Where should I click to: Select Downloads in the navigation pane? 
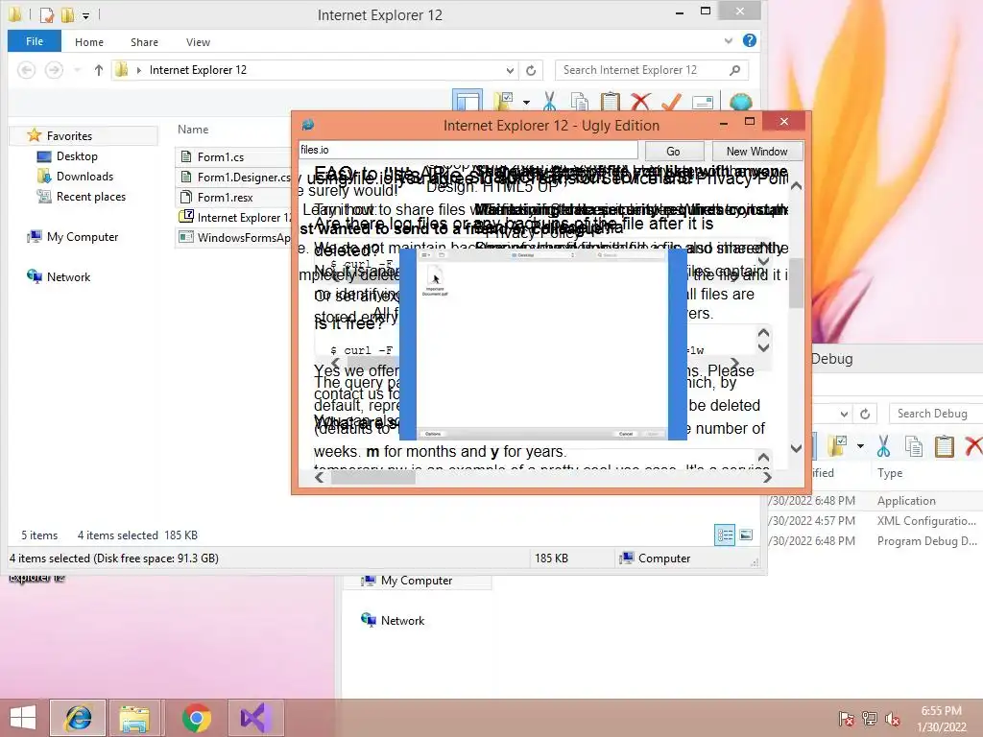point(84,177)
